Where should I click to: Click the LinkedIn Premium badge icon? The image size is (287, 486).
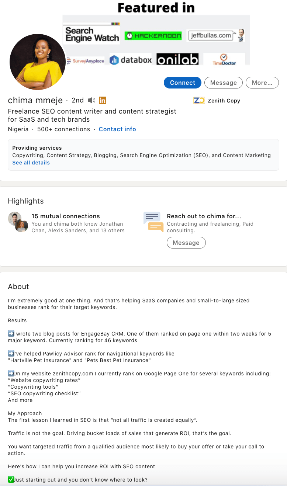point(103,100)
